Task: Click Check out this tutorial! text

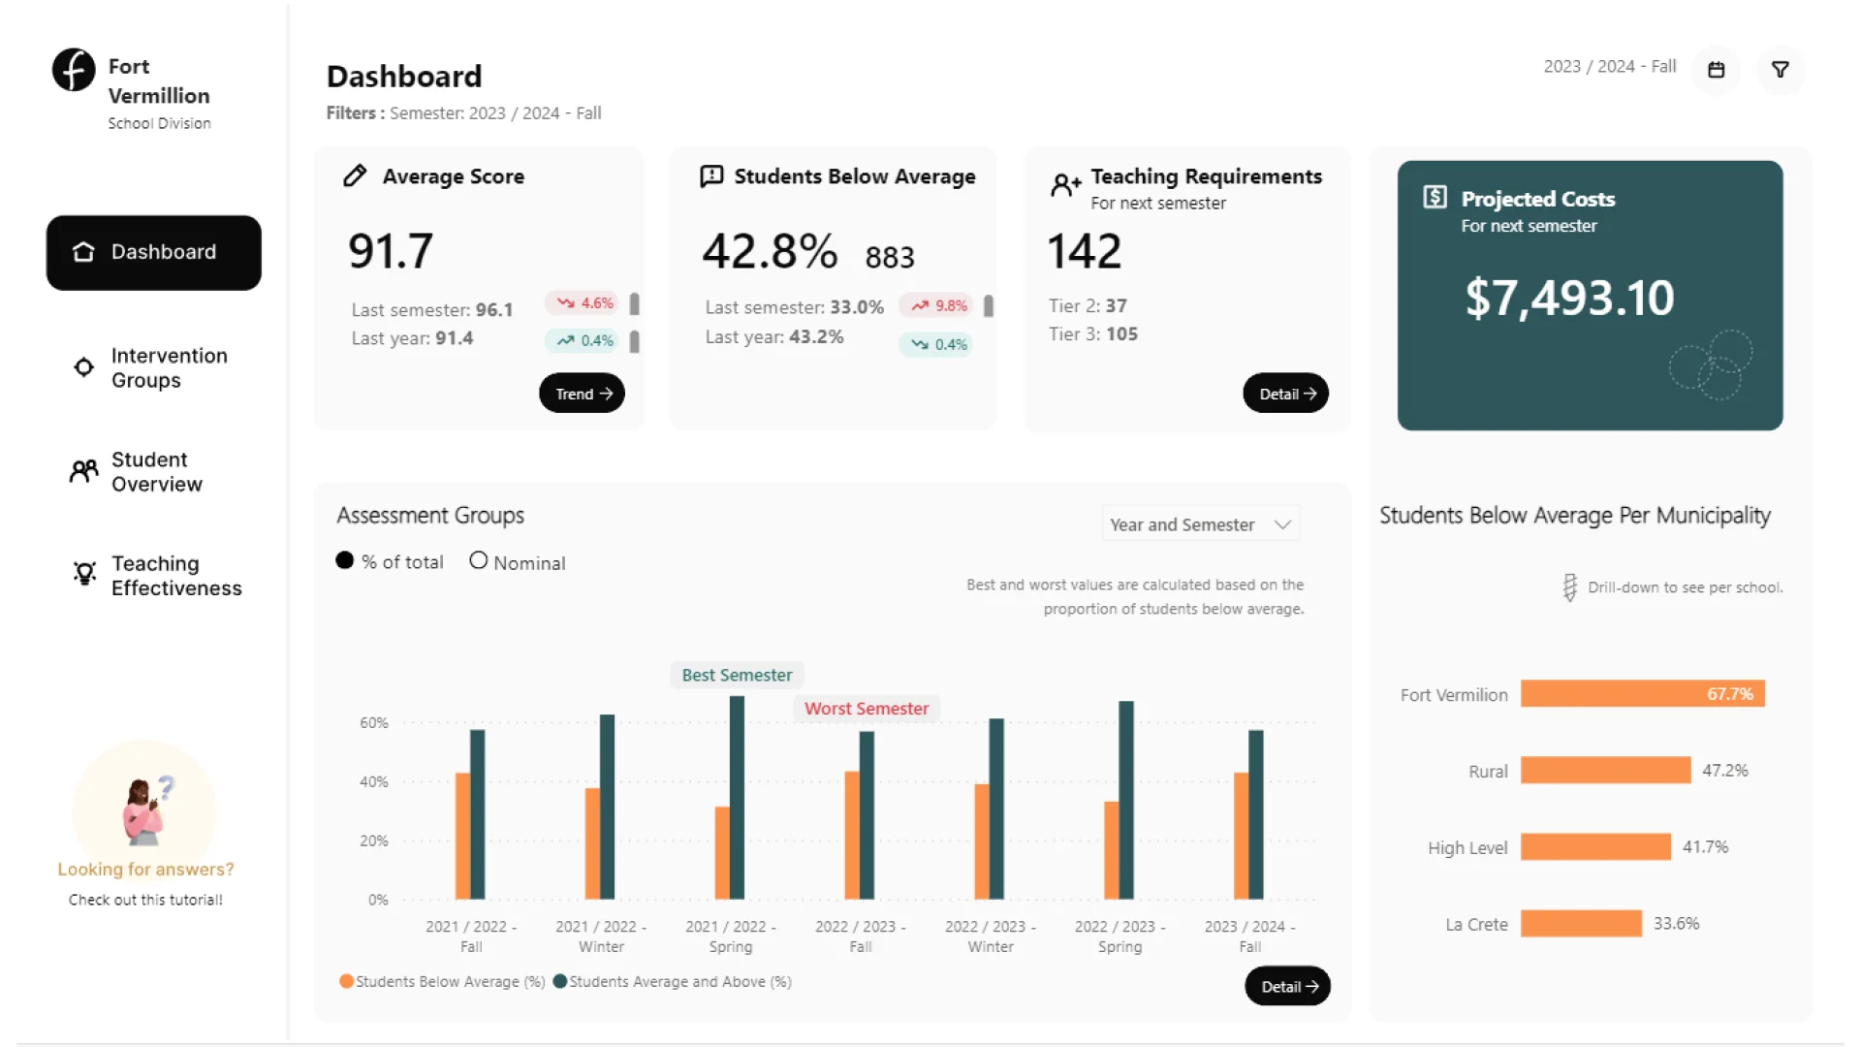Action: tap(145, 900)
